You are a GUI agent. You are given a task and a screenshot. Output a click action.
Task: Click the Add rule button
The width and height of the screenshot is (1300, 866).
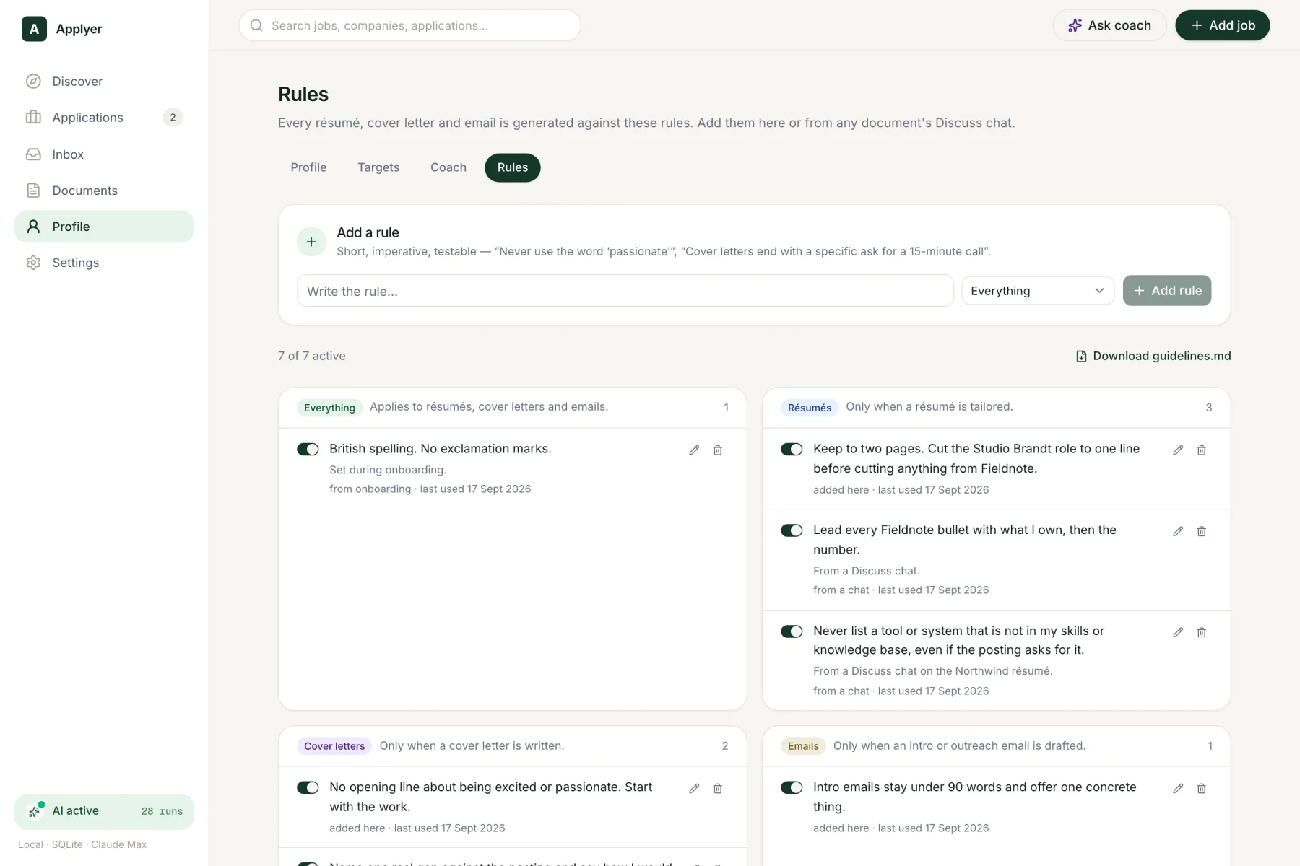coord(1167,291)
